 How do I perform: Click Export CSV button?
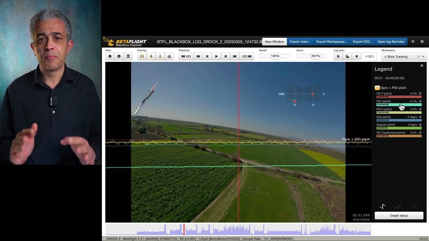pos(362,42)
